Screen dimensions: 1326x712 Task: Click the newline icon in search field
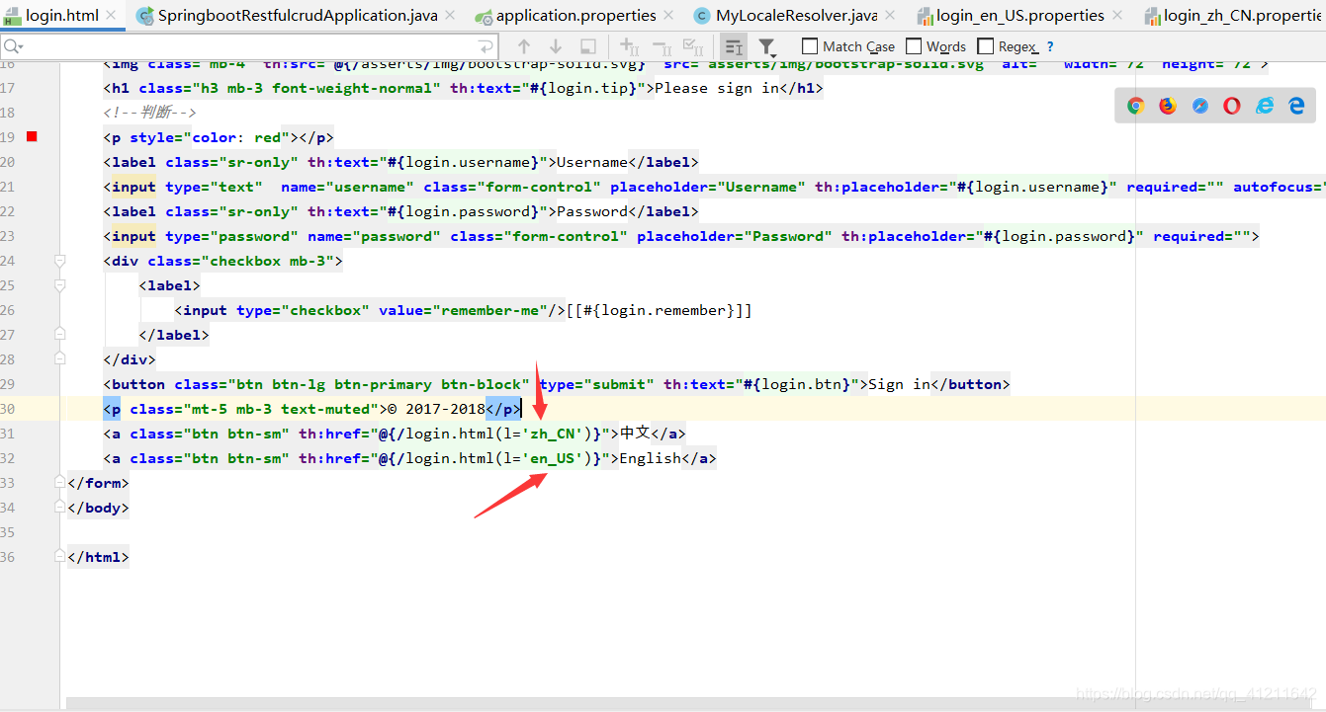(x=486, y=46)
